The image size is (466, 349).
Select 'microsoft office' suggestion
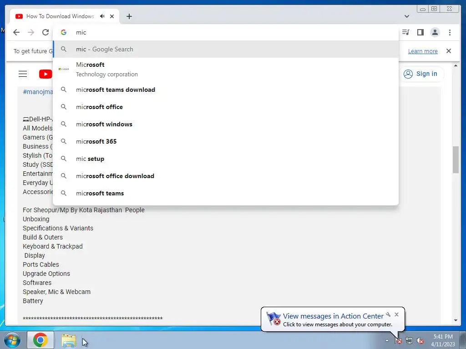(226, 107)
